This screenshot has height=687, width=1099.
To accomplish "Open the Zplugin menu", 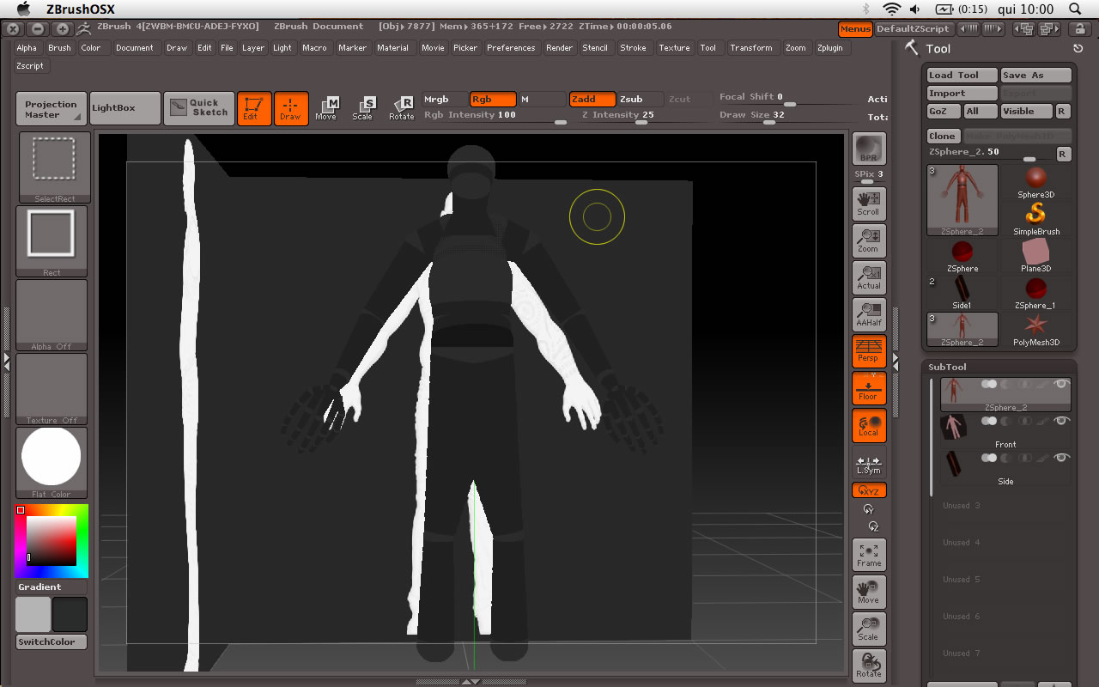I will 830,48.
